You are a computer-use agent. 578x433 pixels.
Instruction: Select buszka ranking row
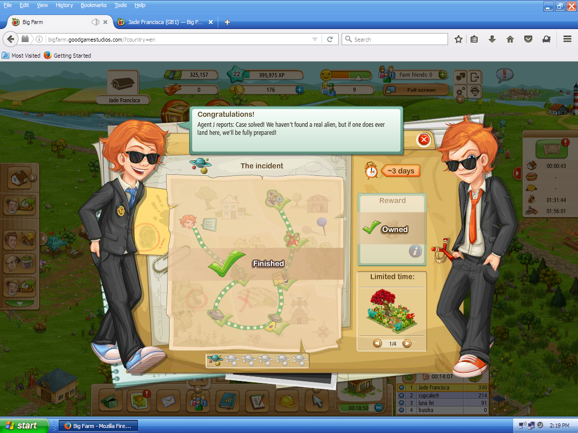(443, 410)
